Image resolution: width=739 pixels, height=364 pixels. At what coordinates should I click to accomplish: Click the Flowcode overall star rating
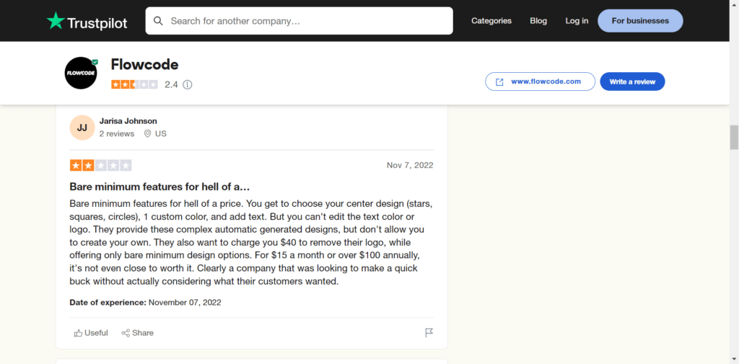[134, 85]
